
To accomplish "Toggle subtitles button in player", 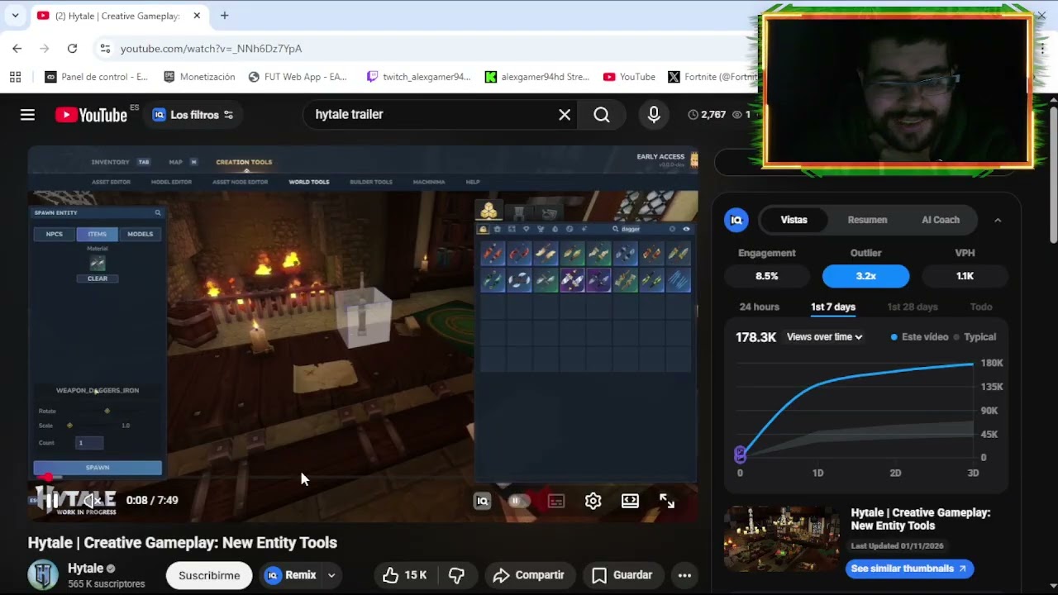I will [x=556, y=501].
